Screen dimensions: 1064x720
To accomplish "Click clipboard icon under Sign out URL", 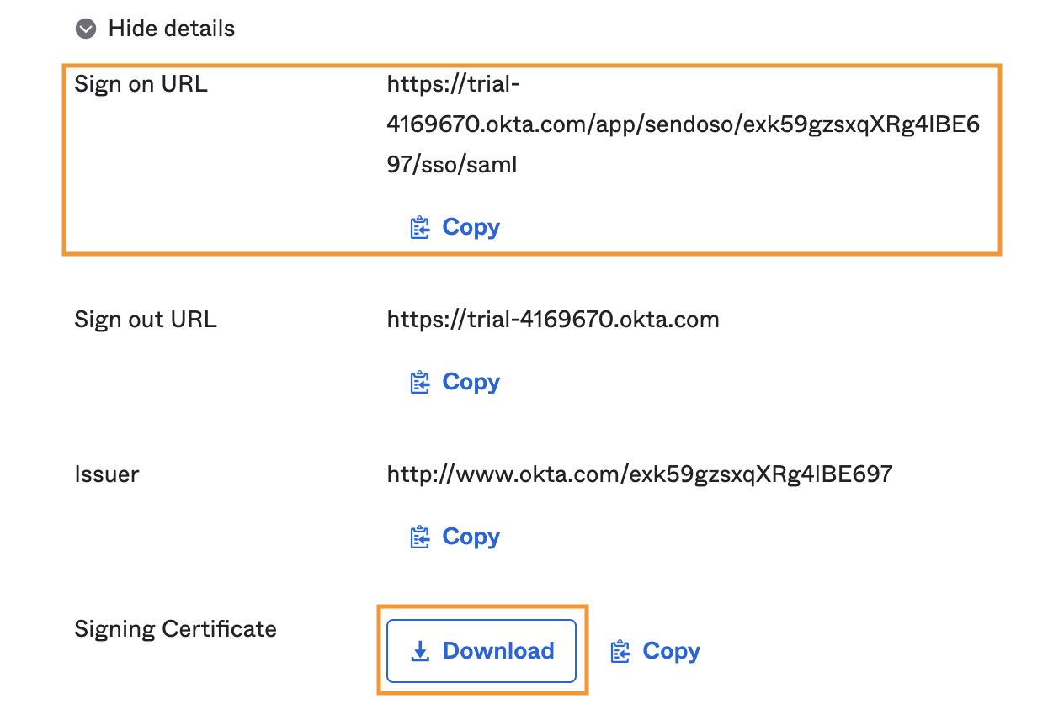I will 420,382.
